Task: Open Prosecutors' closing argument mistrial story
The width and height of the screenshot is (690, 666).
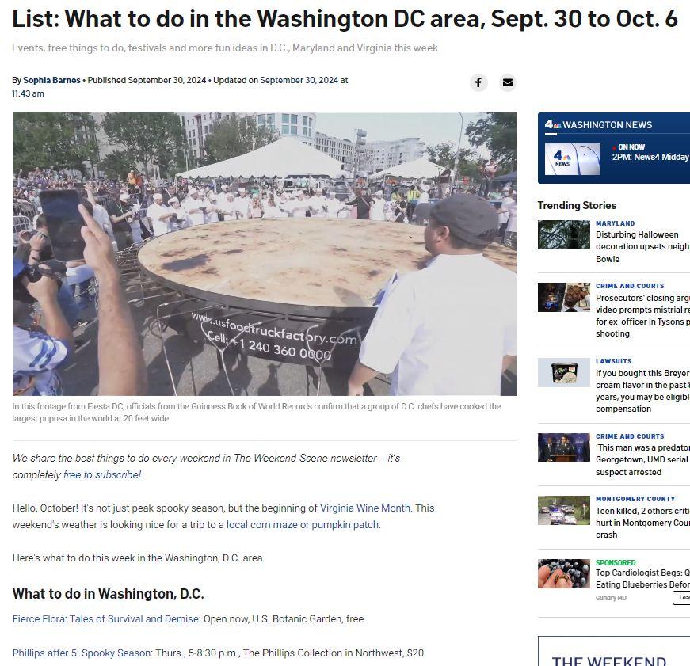Action: pos(643,315)
